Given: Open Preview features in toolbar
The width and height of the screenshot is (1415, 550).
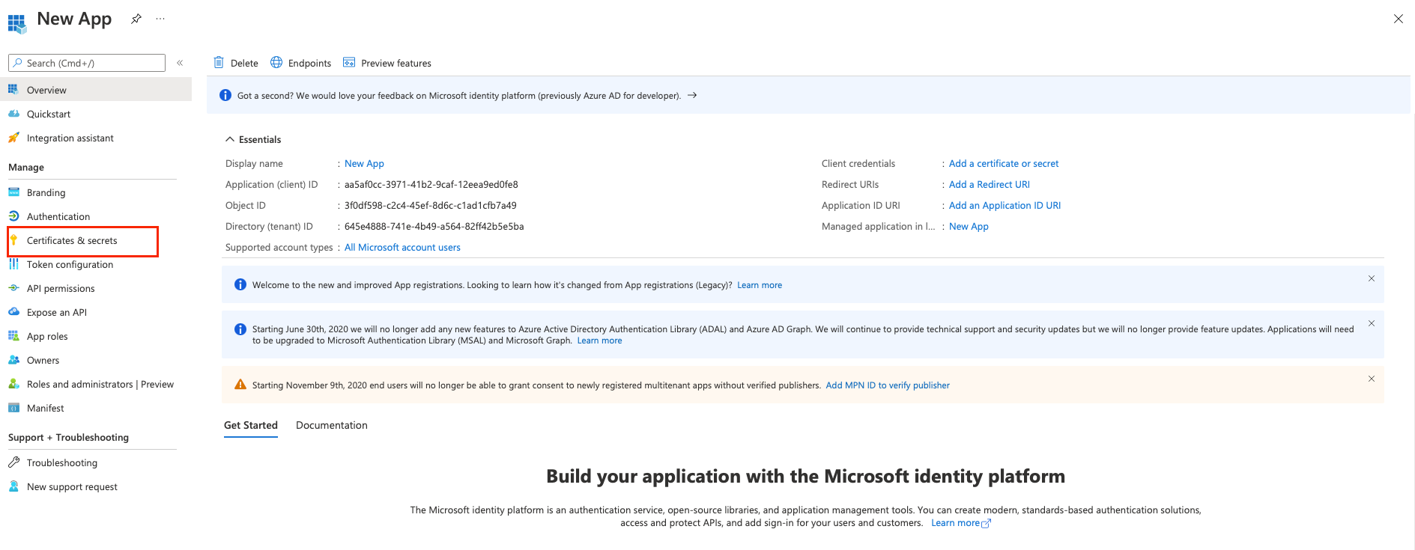Looking at the screenshot, I should (x=387, y=63).
